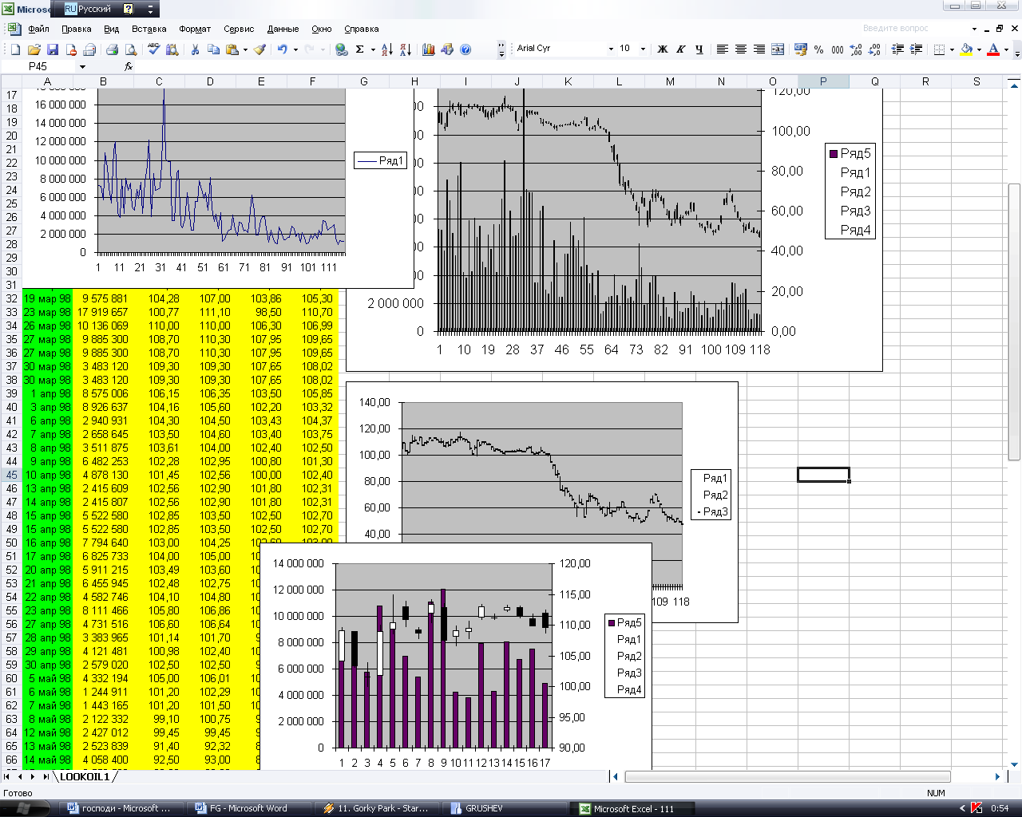Image resolution: width=1022 pixels, height=817 pixels.
Task: Open the Данные menu
Action: [283, 29]
